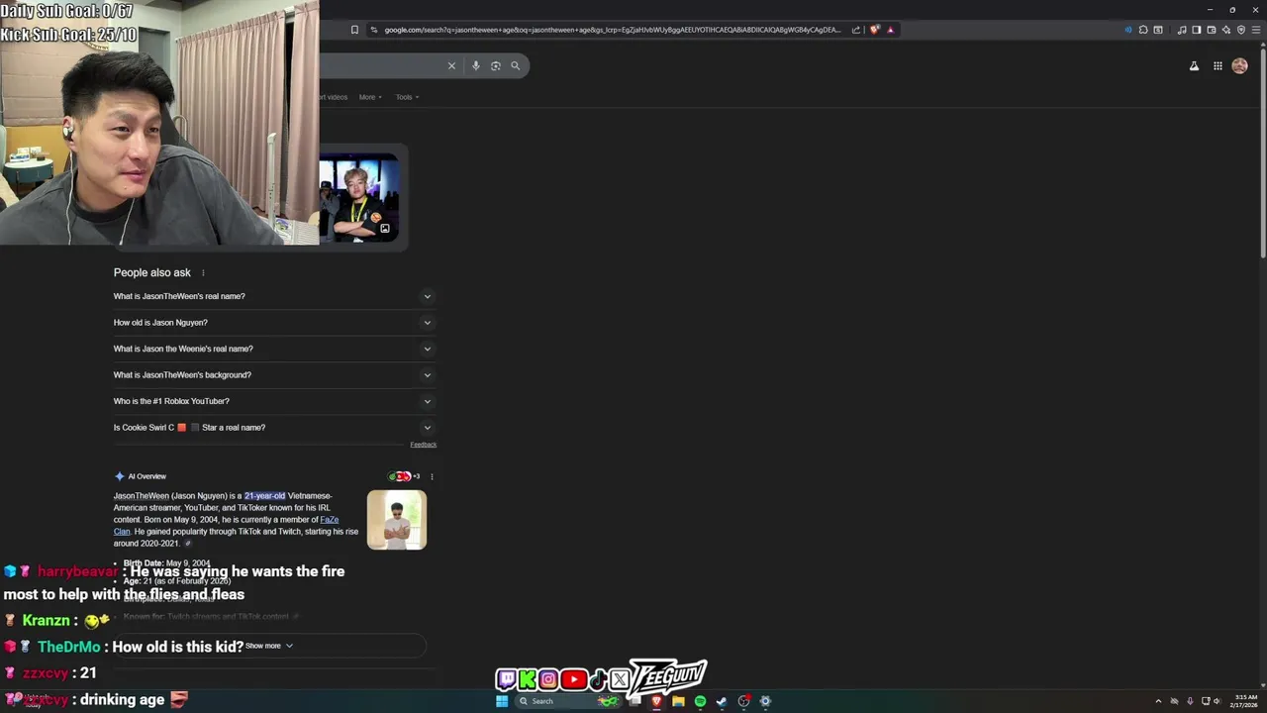Viewport: 1267px width, 713px height.
Task: Open the browser extensions puzzle icon
Action: coord(1143,30)
